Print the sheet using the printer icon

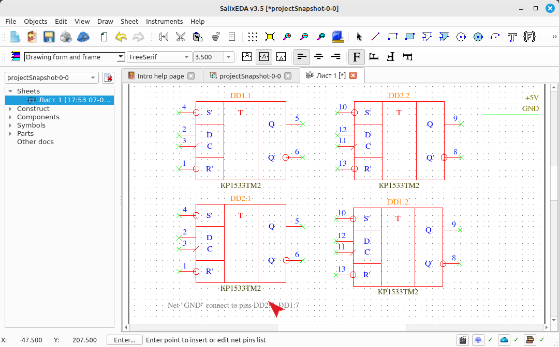(66, 37)
